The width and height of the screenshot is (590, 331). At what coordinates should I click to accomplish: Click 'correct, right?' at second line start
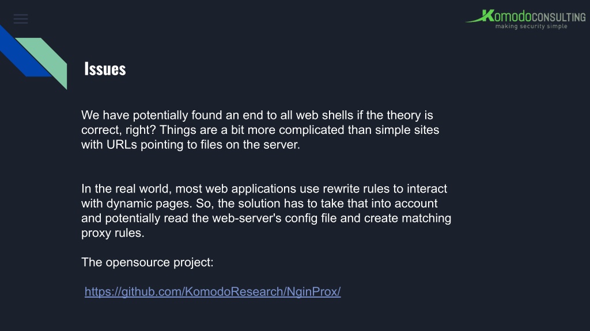click(119, 130)
